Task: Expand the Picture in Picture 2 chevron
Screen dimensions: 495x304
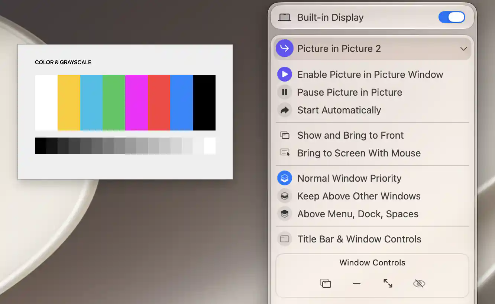Action: pos(463,49)
